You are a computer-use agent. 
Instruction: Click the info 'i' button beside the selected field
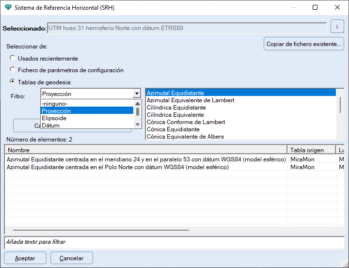337,27
